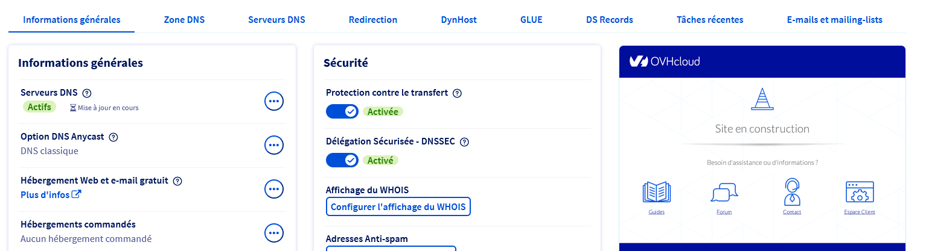Follow the Plus d'infos link
The width and height of the screenshot is (929, 251).
tap(51, 194)
